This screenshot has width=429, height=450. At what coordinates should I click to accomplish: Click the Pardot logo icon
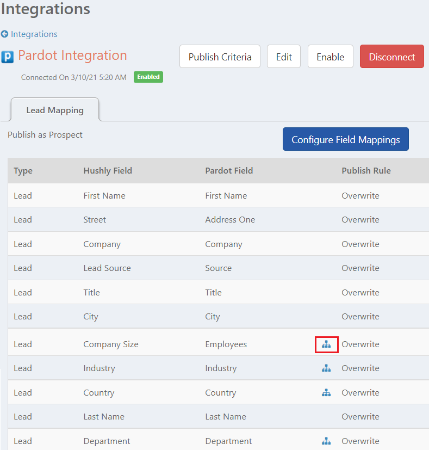[x=8, y=57]
